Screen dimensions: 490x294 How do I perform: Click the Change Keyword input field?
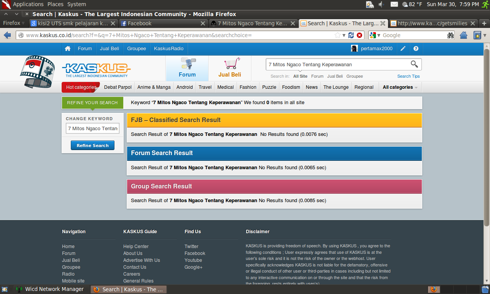[93, 129]
